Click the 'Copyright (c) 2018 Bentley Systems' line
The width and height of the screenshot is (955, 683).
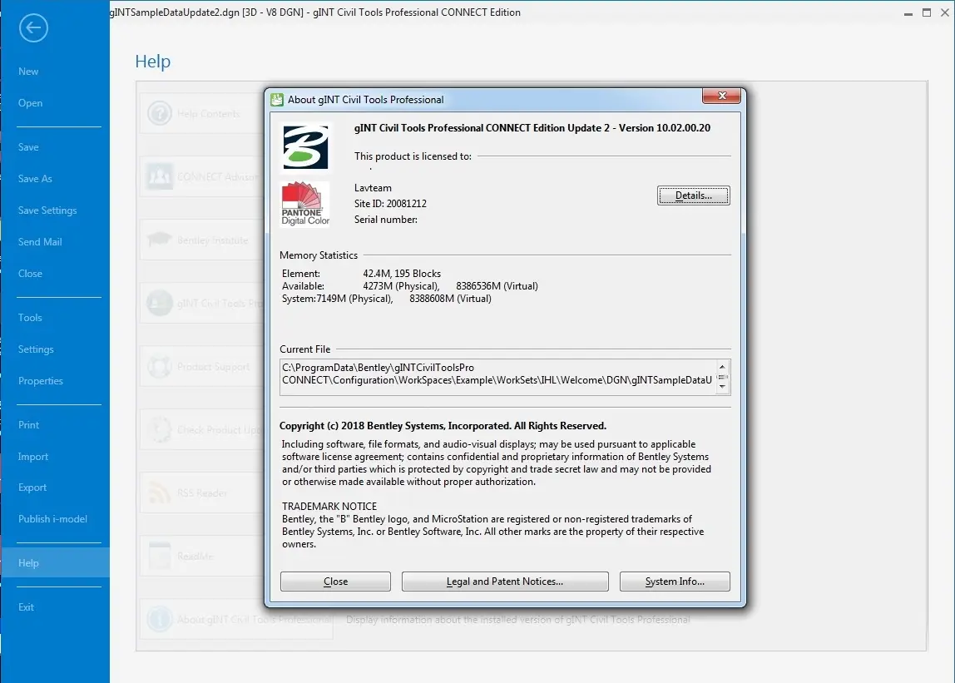(x=443, y=426)
